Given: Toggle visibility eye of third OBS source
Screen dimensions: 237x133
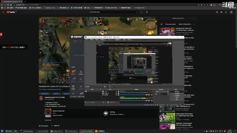Looking at the screenshot, I should (x=116, y=95).
